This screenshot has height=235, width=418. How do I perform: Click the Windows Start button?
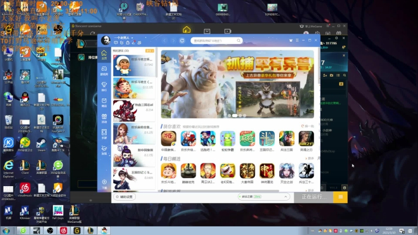tap(6, 230)
